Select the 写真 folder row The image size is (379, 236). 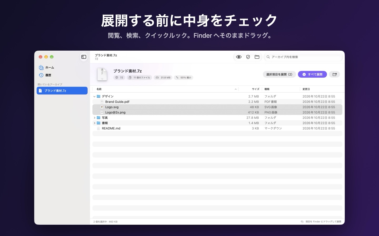click(x=217, y=118)
